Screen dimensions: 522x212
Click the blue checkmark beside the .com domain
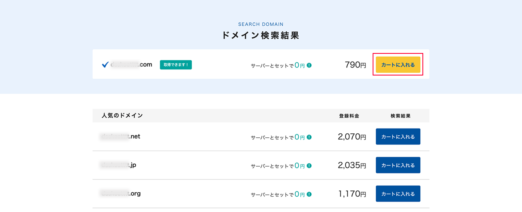pos(105,65)
